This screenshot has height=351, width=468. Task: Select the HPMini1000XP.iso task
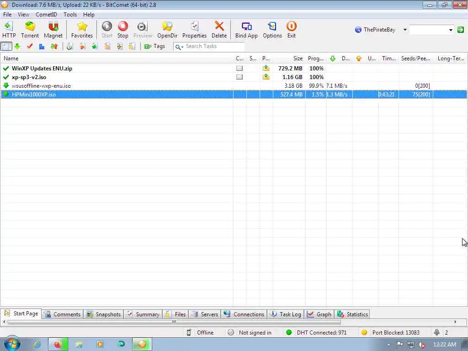(234, 94)
